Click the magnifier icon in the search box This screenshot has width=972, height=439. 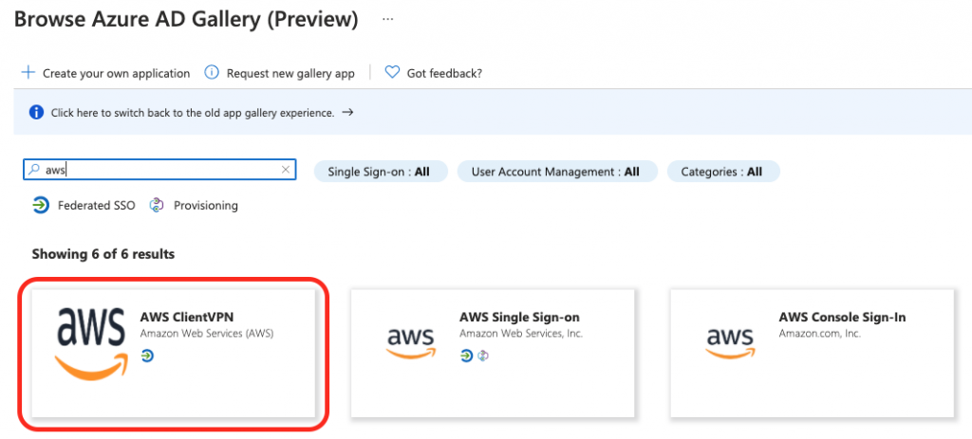34,170
